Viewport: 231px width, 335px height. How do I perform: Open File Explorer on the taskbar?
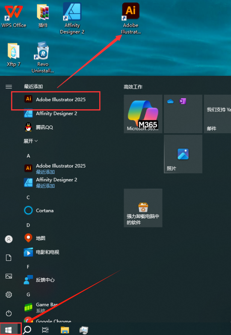click(65, 330)
